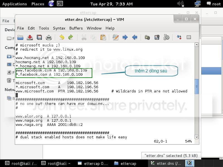Click the Find Previous left arrow icon
The height and width of the screenshot is (167, 223).
point(135,37)
